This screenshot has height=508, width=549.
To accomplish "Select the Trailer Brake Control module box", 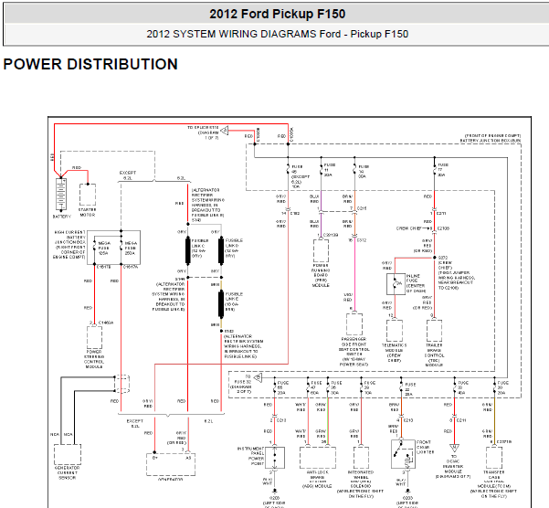I will pos(435,331).
